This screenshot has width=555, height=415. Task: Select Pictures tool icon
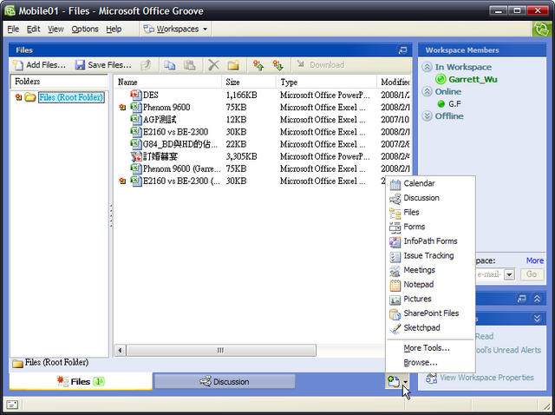pos(395,300)
